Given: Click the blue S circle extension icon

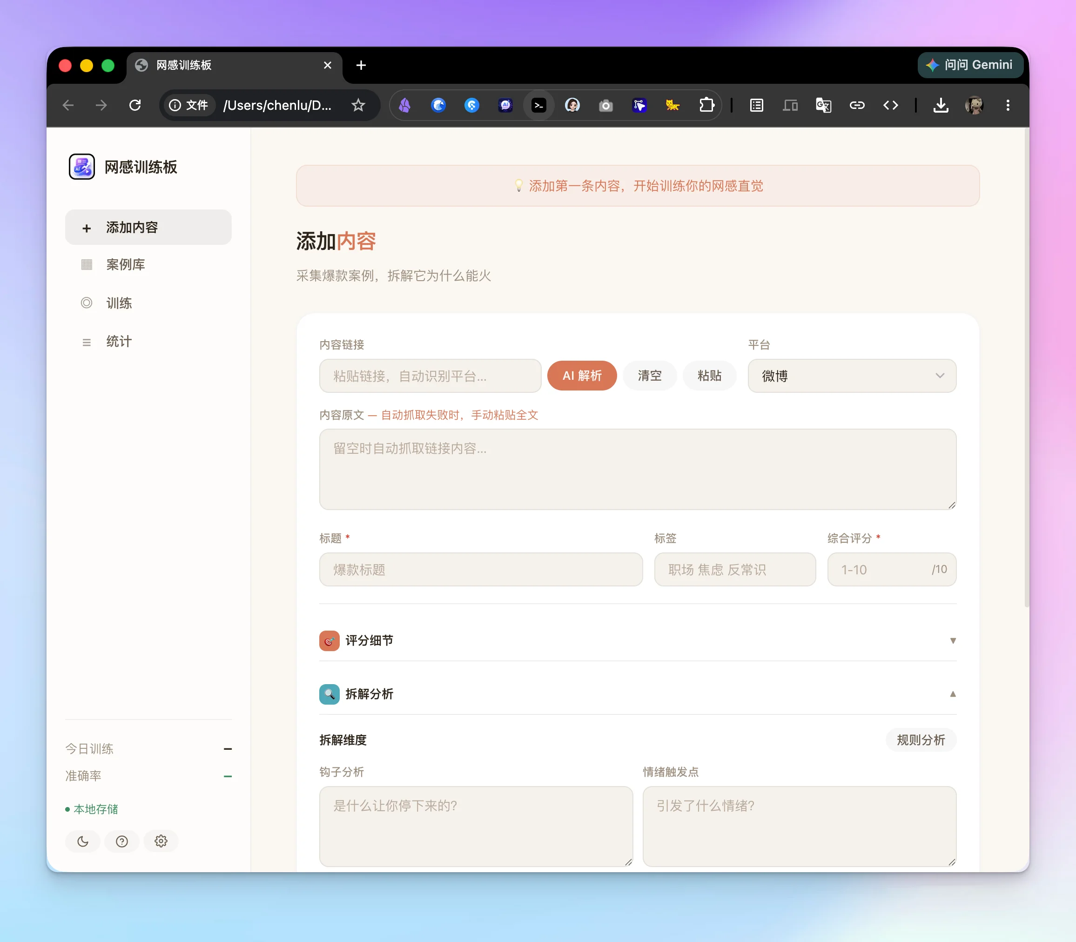Looking at the screenshot, I should [472, 105].
